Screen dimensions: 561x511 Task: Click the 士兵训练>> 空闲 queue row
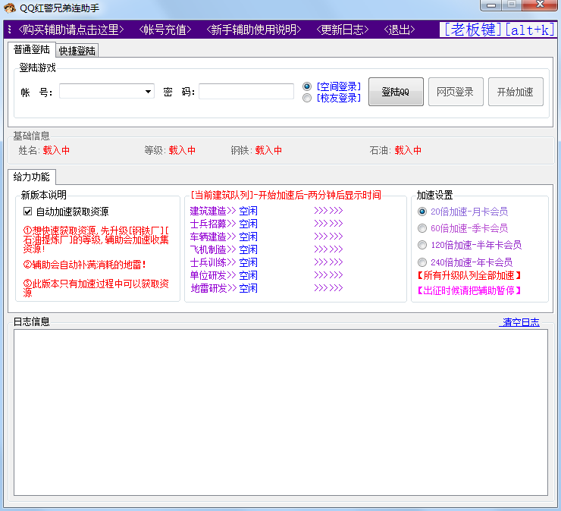(224, 262)
